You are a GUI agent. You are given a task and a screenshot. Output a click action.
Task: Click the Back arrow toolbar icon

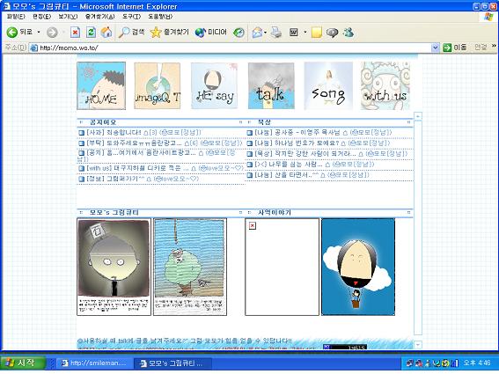pos(12,33)
